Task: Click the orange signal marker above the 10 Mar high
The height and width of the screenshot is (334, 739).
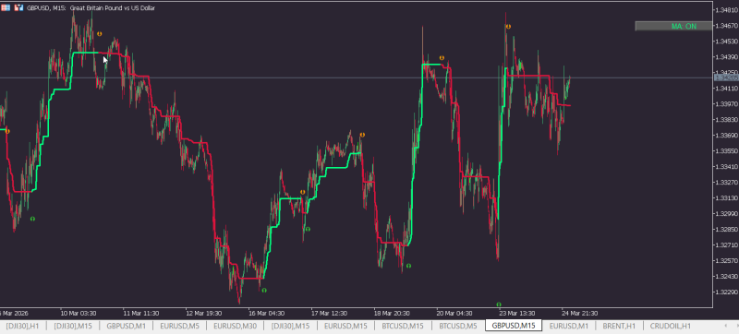Action: [x=99, y=34]
